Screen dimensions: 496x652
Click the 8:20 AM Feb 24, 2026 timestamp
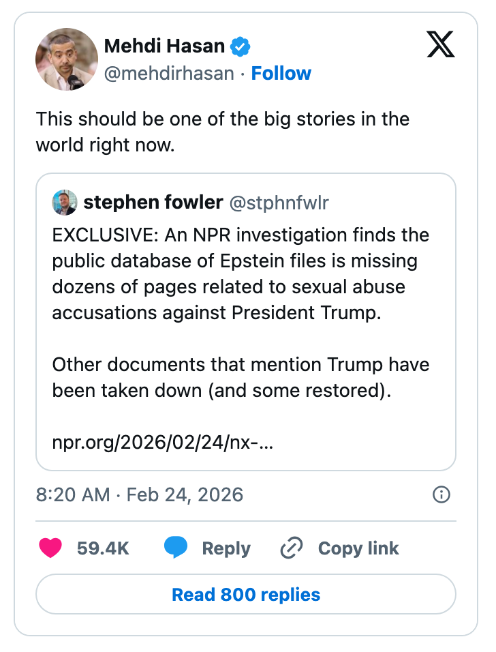[x=139, y=494]
